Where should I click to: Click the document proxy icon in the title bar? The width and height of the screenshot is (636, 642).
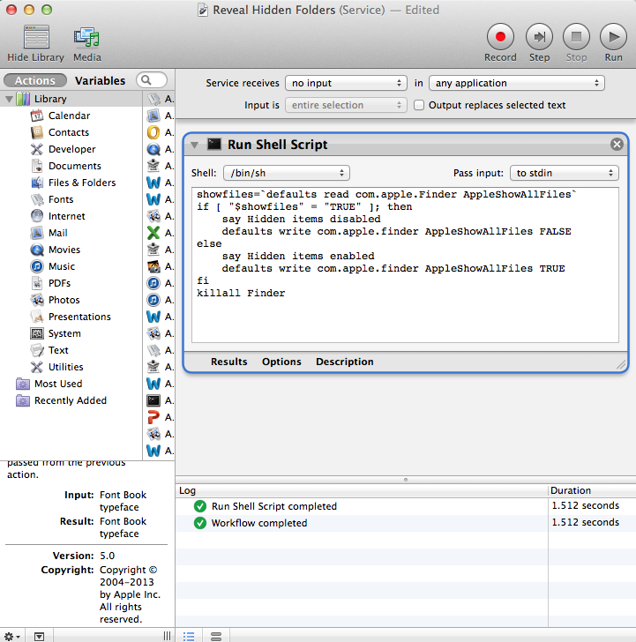click(203, 11)
